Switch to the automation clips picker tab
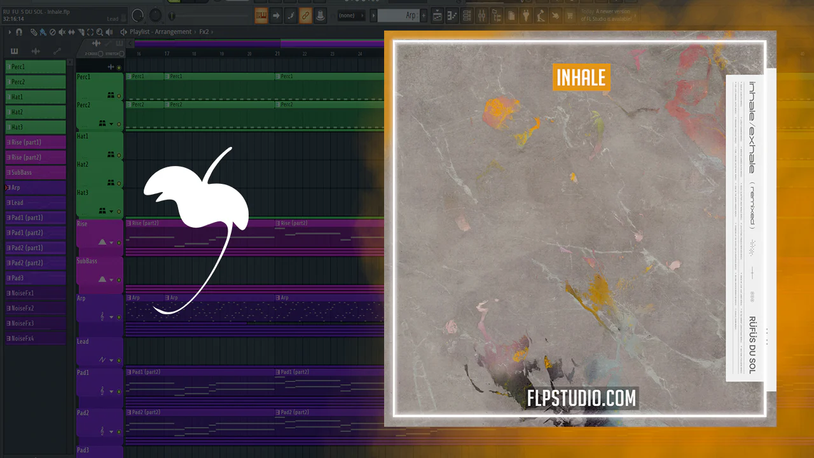This screenshot has width=814, height=458. pyautogui.click(x=57, y=52)
